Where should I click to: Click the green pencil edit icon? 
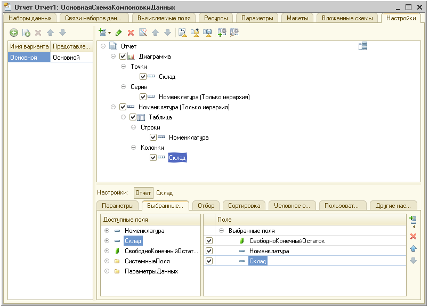[x=119, y=33]
